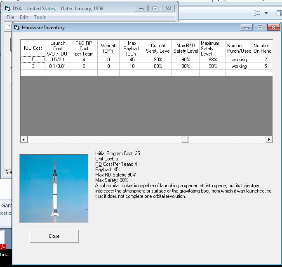Close the DSA United States window
Screen dimensions: 282x267
[169, 9]
